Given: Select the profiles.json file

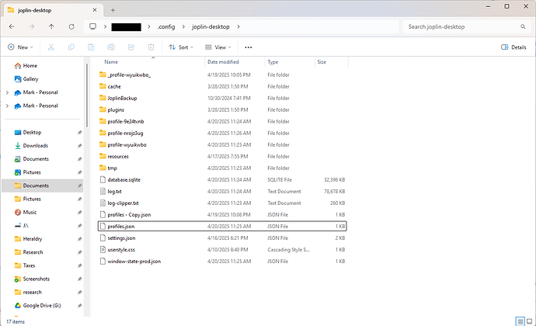Looking at the screenshot, I should [222, 226].
